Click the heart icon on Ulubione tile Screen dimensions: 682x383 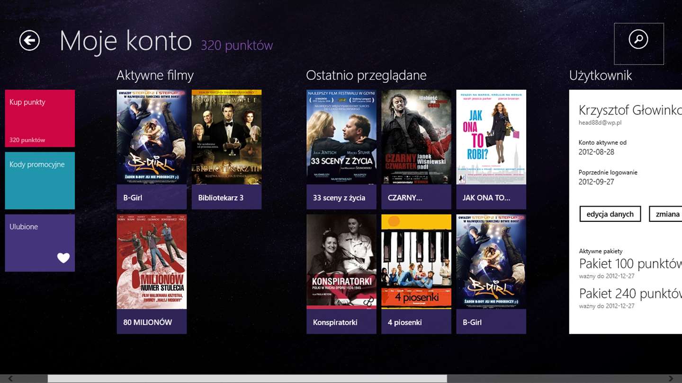(x=63, y=258)
